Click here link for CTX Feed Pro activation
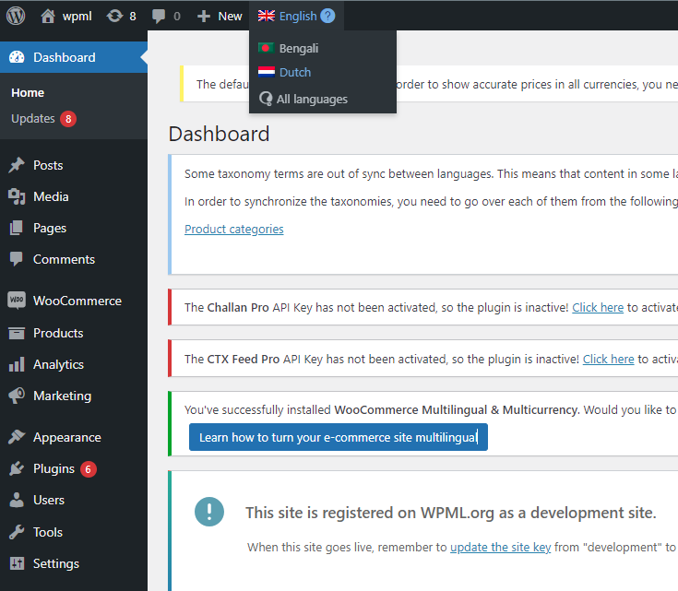Image resolution: width=678 pixels, height=591 pixels. point(609,359)
